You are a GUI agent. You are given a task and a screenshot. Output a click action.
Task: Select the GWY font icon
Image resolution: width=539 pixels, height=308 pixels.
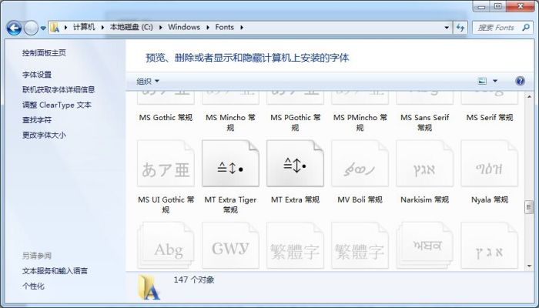[230, 246]
